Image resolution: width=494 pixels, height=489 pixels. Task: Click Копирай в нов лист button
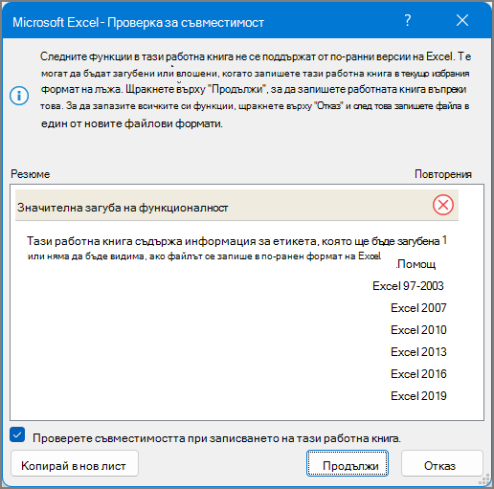(75, 463)
